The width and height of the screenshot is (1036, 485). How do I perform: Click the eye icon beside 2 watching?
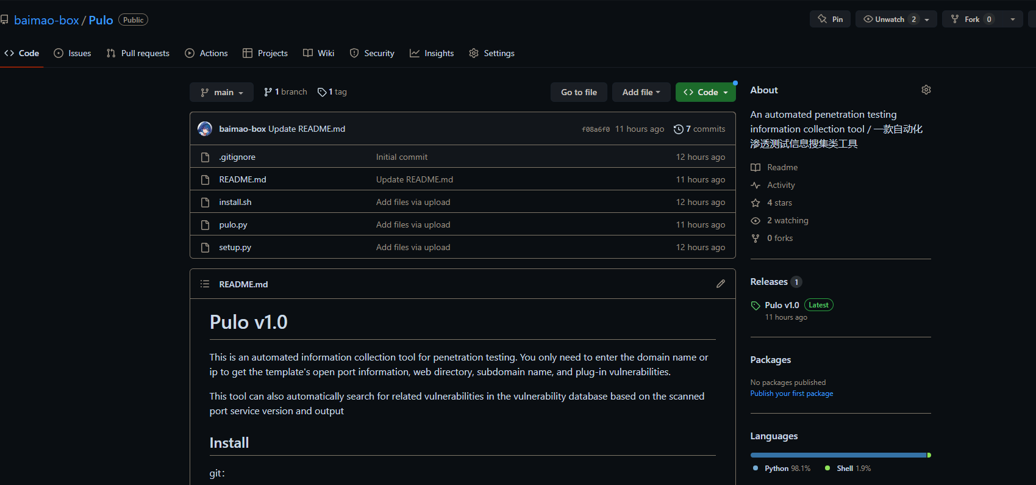pos(756,220)
